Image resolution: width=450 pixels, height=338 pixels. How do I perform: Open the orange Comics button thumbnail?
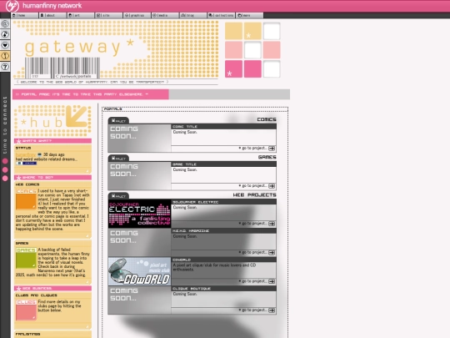pos(26,199)
